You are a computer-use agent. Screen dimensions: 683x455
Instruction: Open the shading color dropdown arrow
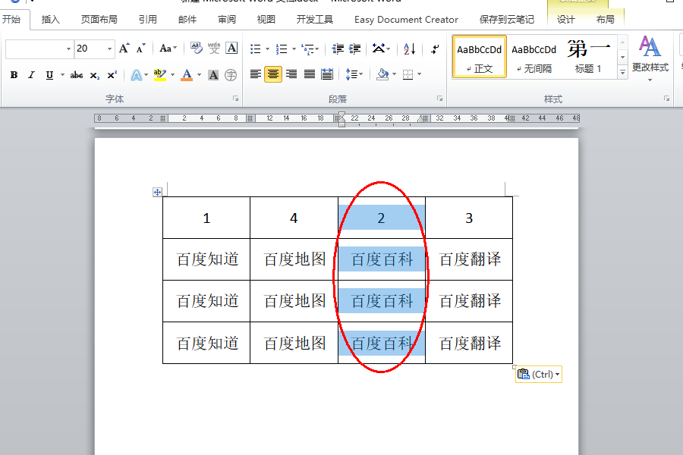[394, 74]
